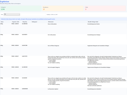Select the Korrekturen summary card showing 21

pos(63,8)
